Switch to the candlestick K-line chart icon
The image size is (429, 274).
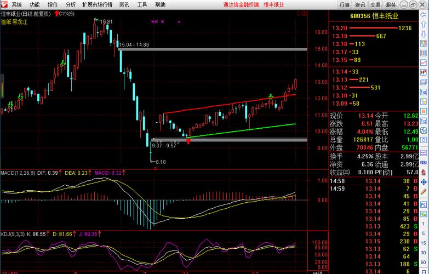pyautogui.click(x=424, y=72)
